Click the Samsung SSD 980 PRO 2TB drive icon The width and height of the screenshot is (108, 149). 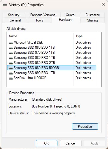11,63
